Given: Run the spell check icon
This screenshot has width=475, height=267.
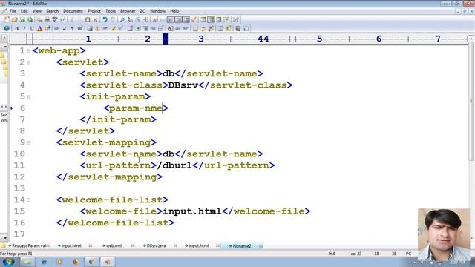Looking at the screenshot, I should [x=55, y=20].
